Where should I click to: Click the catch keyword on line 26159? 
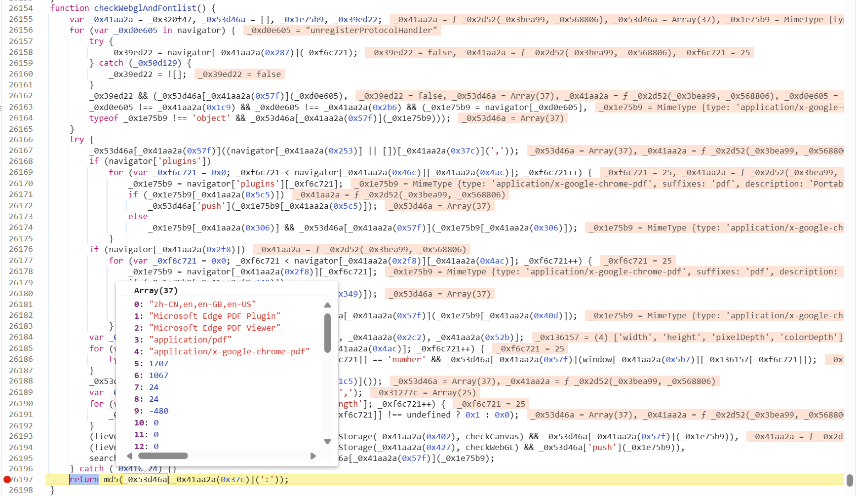111,63
